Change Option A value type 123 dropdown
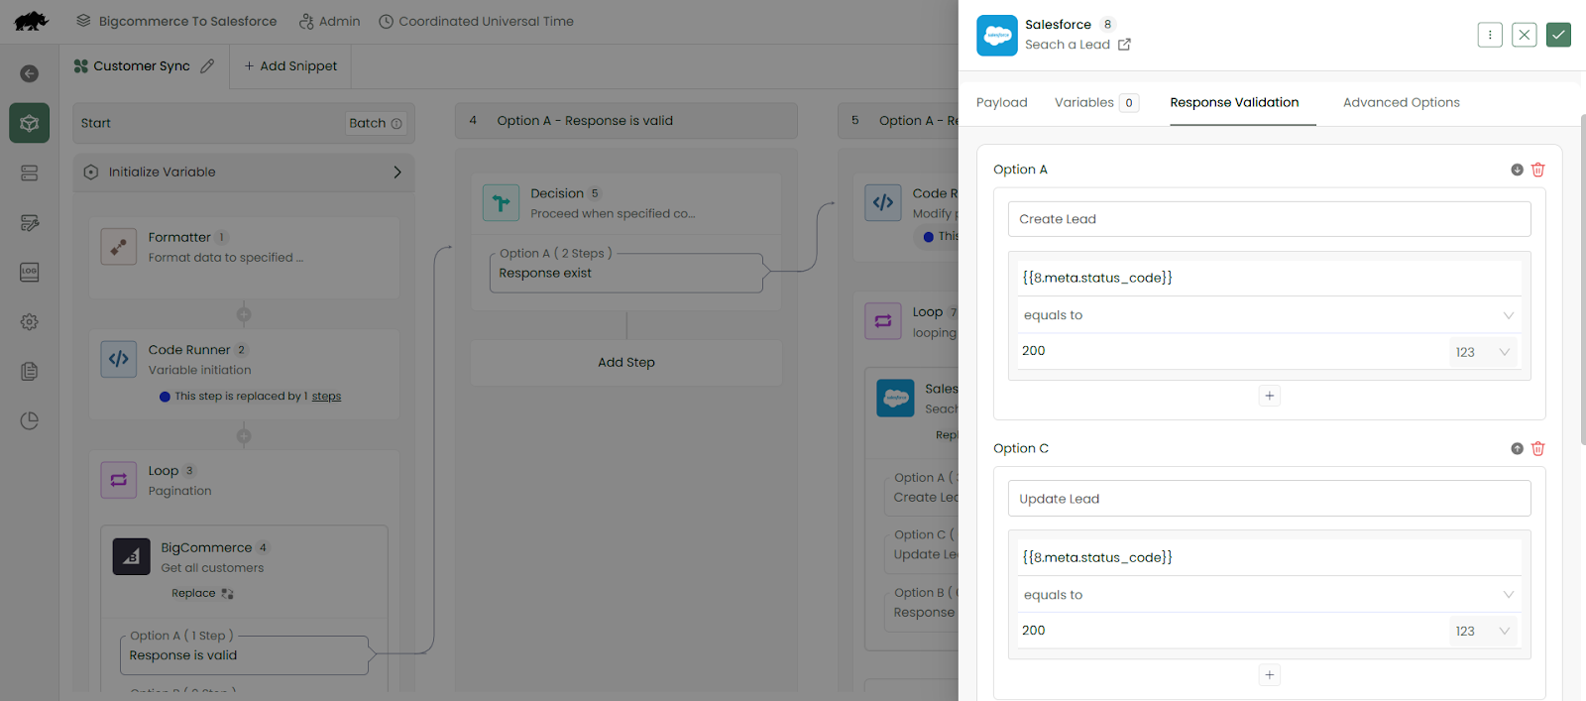 tap(1483, 352)
